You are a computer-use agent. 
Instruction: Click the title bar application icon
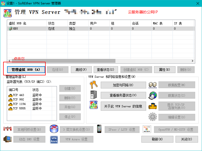[x=3, y=3]
